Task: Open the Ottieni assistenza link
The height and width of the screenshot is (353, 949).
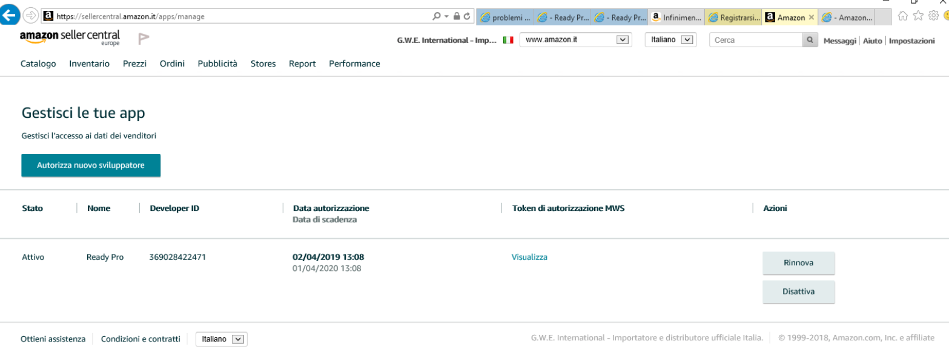Action: coord(53,339)
